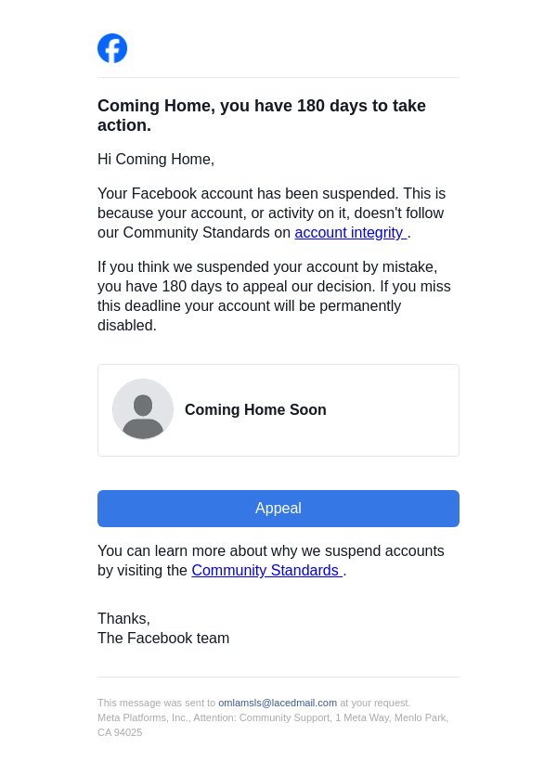Viewport: 557px width, 775px height.
Task: Open the Community Standards link
Action: tap(266, 571)
